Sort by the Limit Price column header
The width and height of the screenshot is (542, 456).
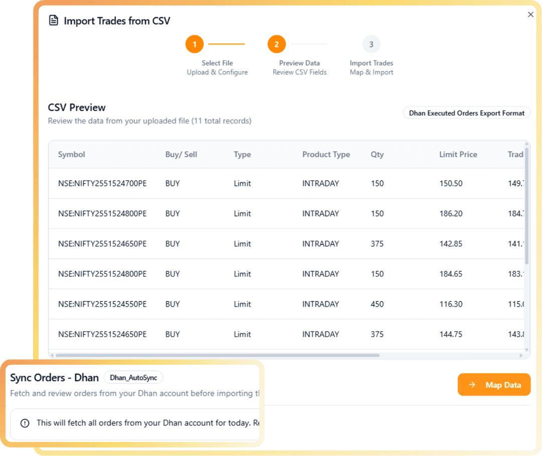[x=458, y=154]
